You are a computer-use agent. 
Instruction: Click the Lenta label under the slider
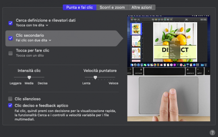[86, 83]
